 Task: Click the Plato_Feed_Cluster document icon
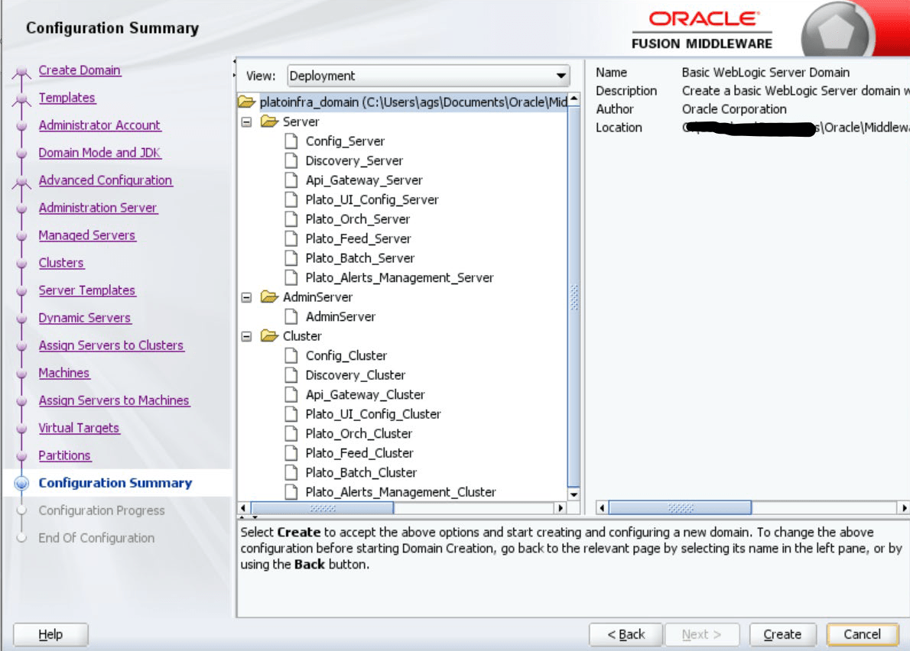click(291, 453)
